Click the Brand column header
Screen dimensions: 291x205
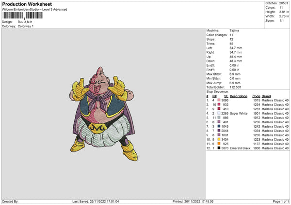point(266,96)
